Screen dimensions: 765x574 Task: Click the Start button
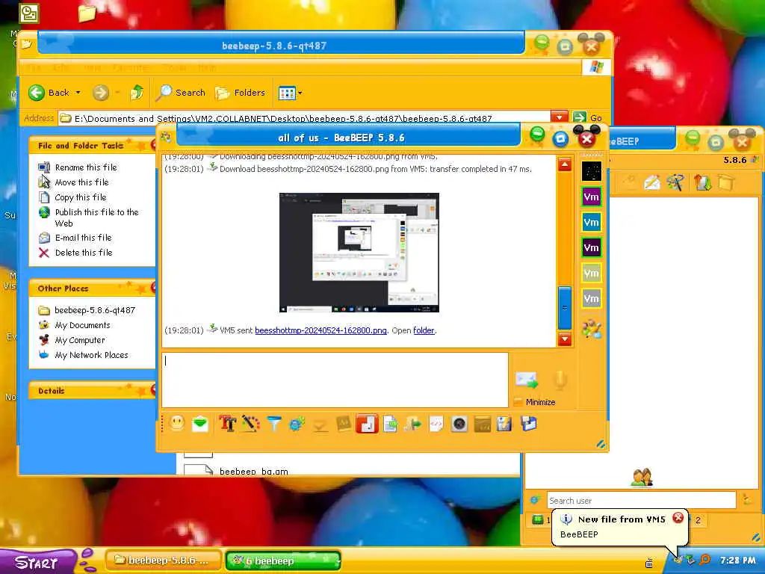click(x=37, y=562)
